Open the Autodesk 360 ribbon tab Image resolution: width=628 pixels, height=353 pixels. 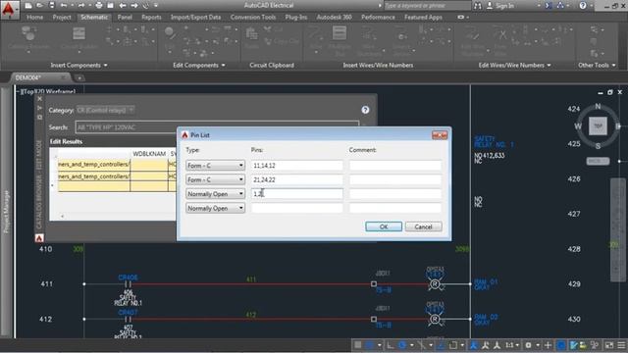click(x=334, y=18)
